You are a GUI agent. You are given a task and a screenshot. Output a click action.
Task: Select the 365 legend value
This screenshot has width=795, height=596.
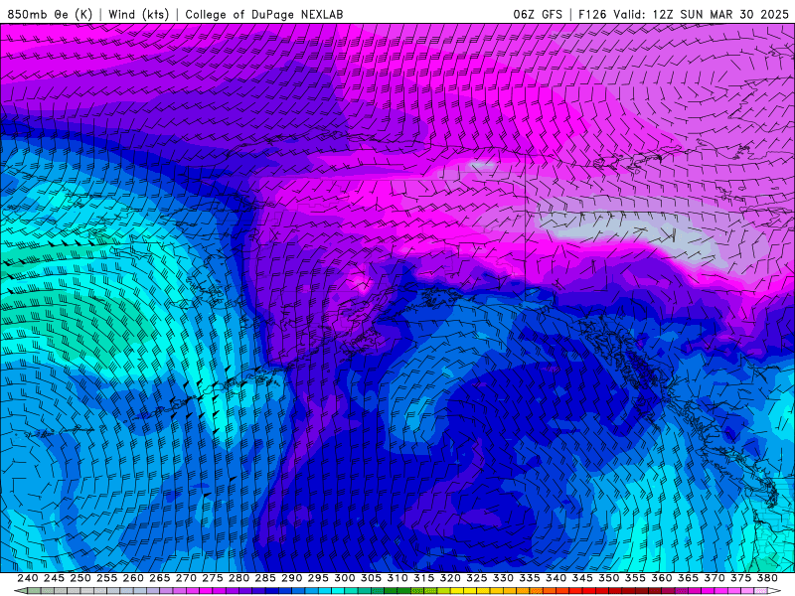click(x=688, y=578)
